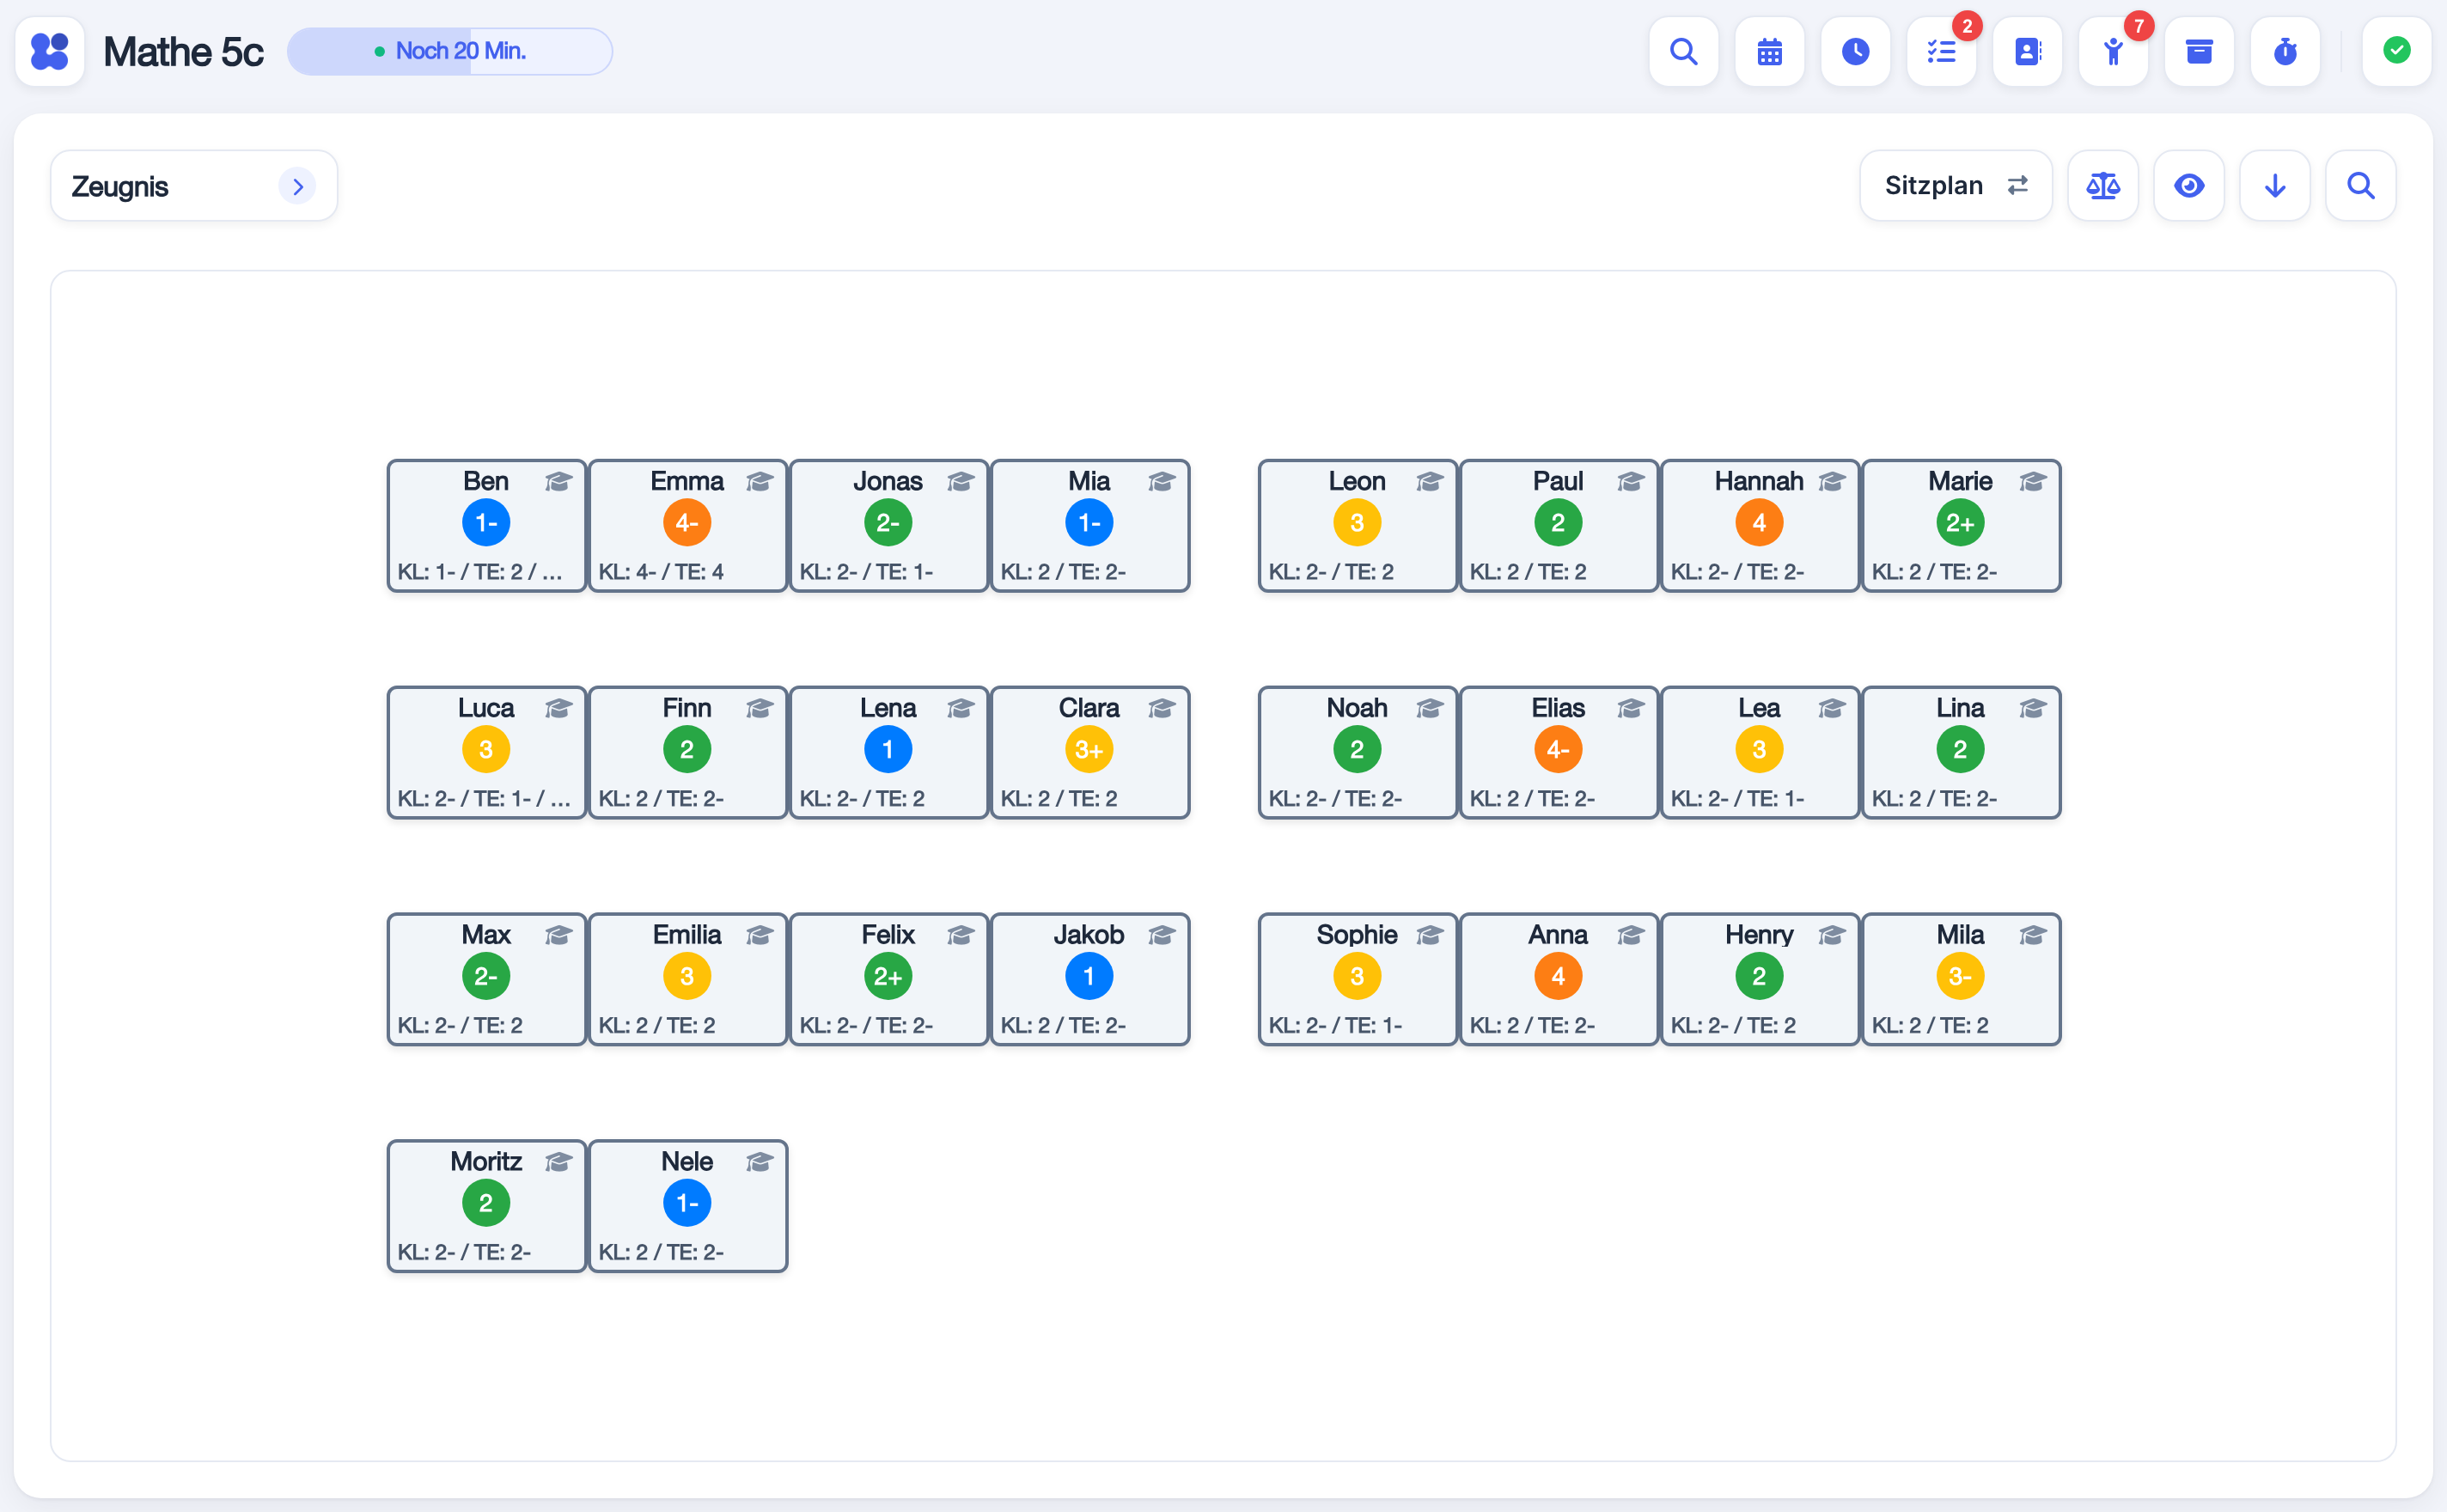Open the contact book icon

pos(2027,51)
